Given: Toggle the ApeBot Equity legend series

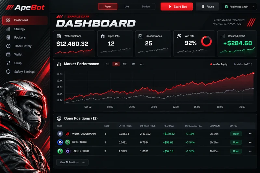Looking at the screenshot, I should (x=219, y=64).
